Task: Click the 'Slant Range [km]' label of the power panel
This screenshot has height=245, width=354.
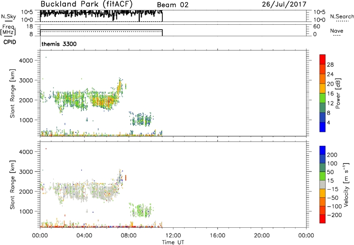Action: (x=12, y=93)
